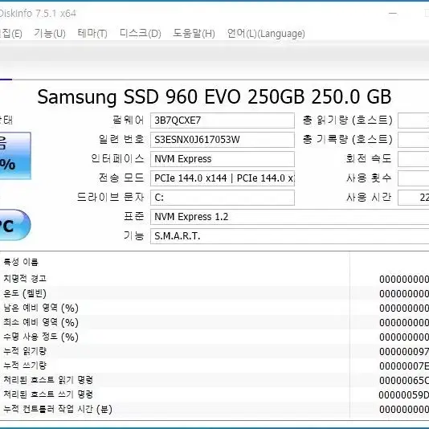Open the 도움말(H) menu
This screenshot has height=429, width=429.
tap(194, 34)
